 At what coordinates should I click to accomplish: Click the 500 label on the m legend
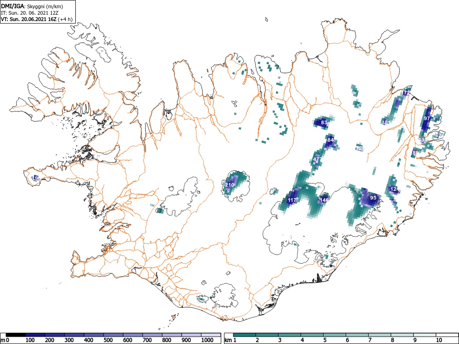tap(108, 340)
